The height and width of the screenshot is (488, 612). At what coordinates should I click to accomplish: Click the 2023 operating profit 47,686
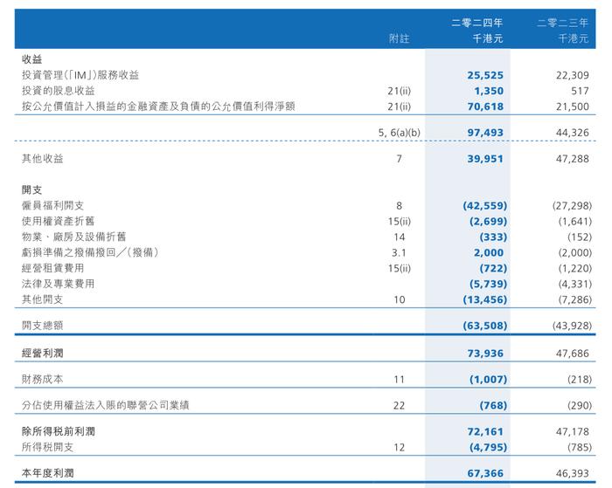pos(572,354)
